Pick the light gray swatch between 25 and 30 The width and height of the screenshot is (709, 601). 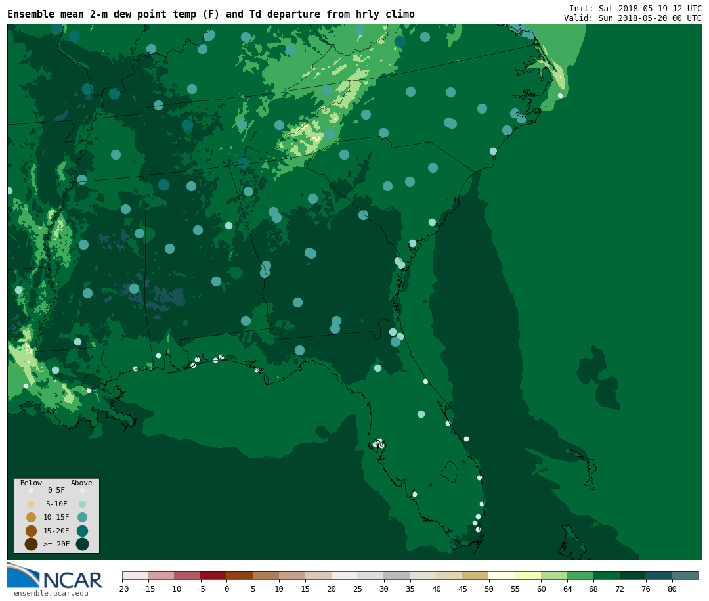[371, 575]
